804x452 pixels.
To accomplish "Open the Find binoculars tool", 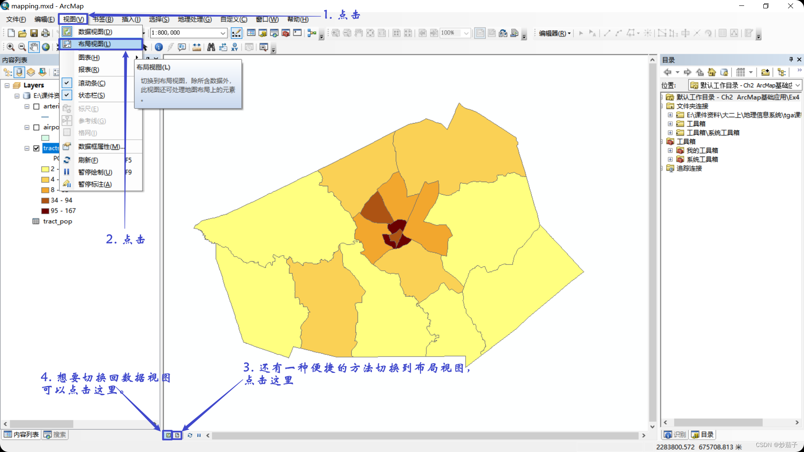I will click(x=211, y=47).
